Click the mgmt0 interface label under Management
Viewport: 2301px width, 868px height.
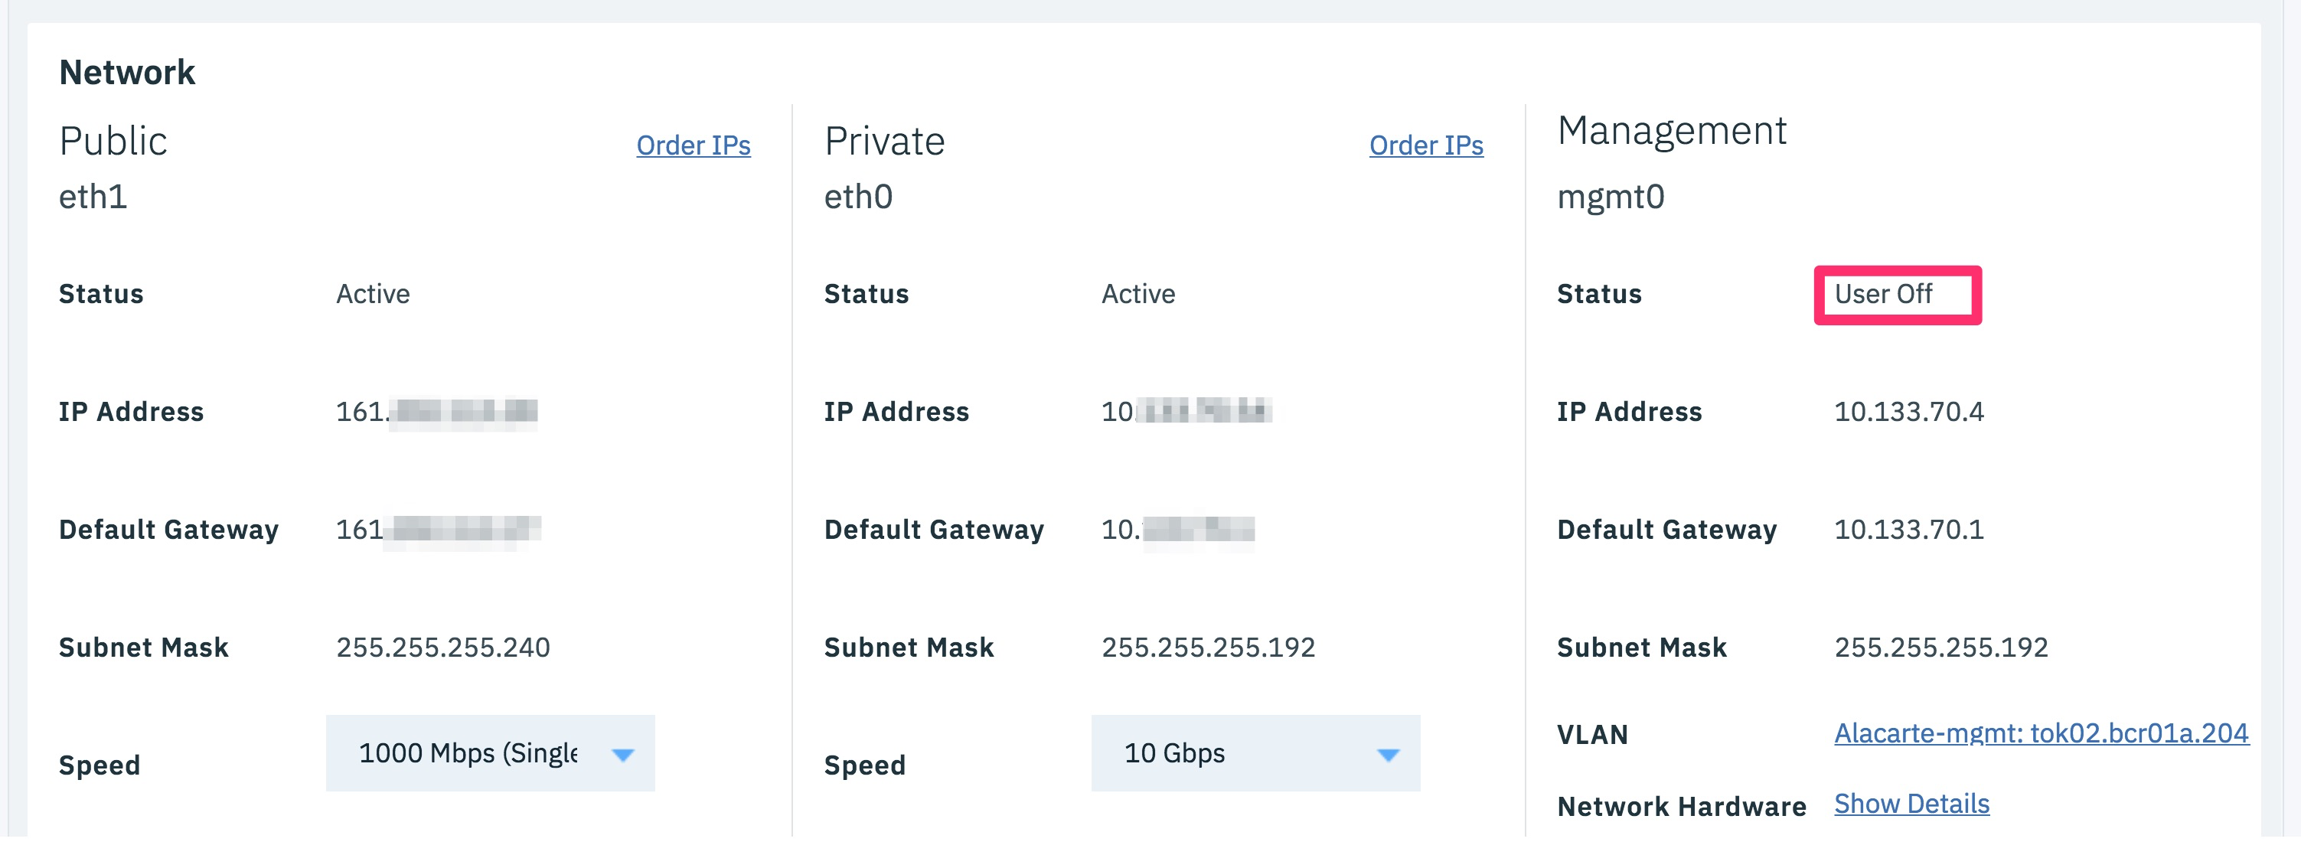[x=1611, y=198]
